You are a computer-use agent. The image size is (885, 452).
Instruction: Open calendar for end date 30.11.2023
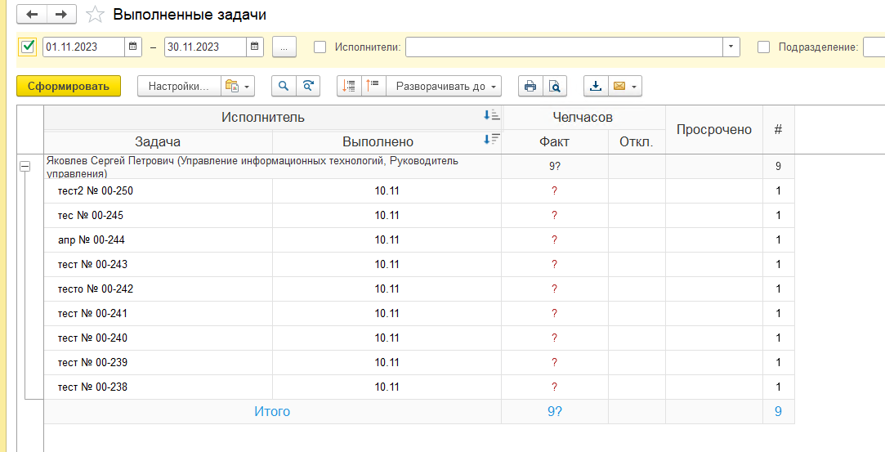pyautogui.click(x=255, y=47)
